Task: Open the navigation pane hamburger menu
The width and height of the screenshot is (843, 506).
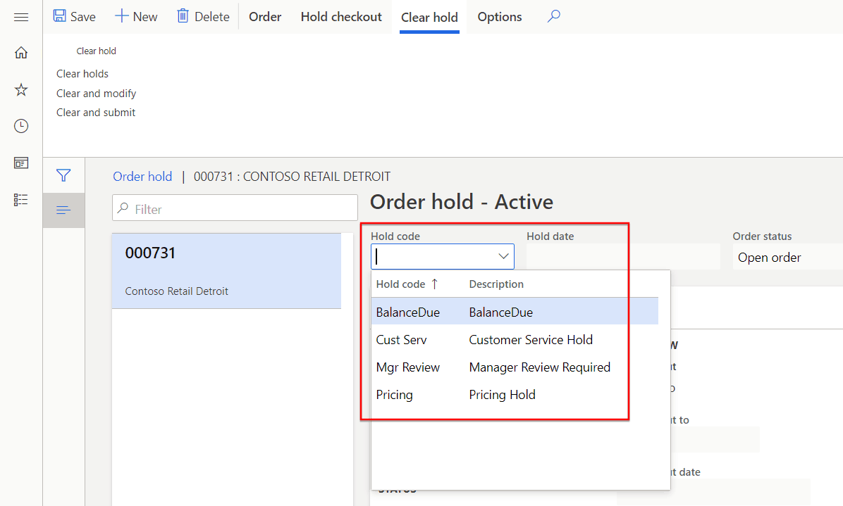Action: (x=20, y=17)
